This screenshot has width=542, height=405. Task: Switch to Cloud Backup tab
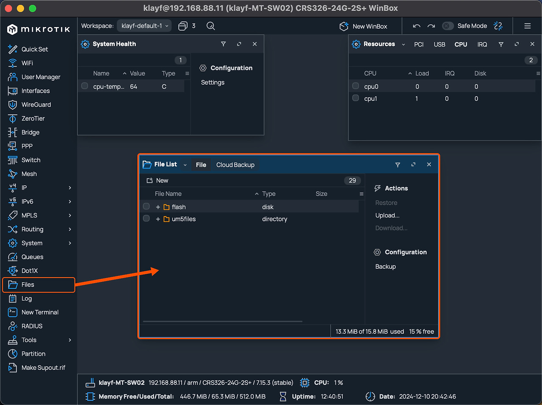click(x=235, y=165)
